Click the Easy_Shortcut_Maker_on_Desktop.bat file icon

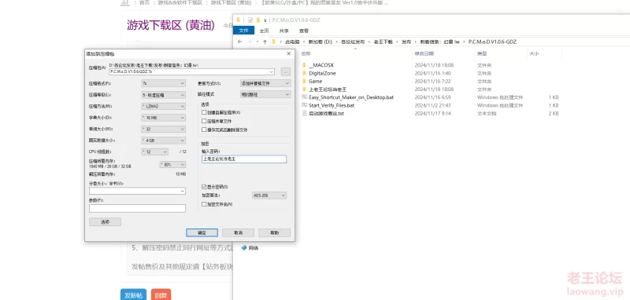click(304, 97)
